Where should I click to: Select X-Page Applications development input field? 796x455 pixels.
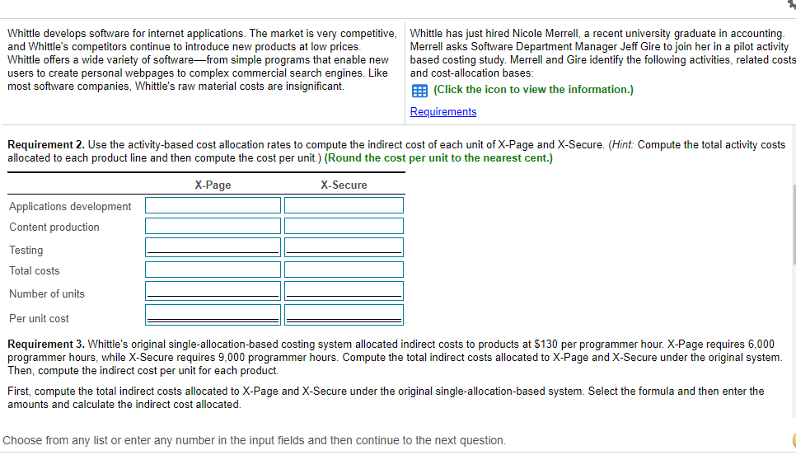tap(213, 206)
